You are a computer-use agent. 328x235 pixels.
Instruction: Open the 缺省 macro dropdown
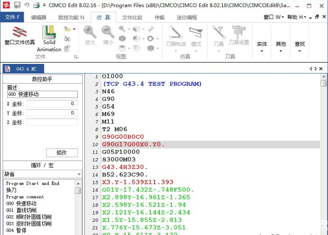43,174
